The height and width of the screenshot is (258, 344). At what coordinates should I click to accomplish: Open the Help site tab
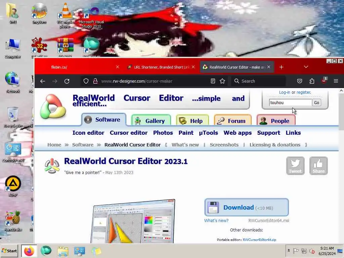192,121
